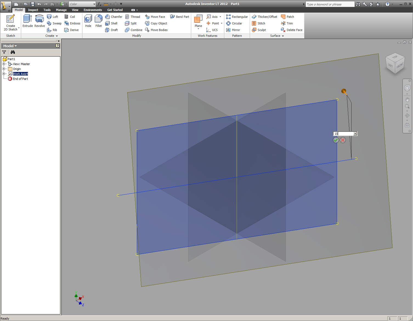Select the Fillet tool
Image resolution: width=413 pixels, height=321 pixels.
[98, 22]
